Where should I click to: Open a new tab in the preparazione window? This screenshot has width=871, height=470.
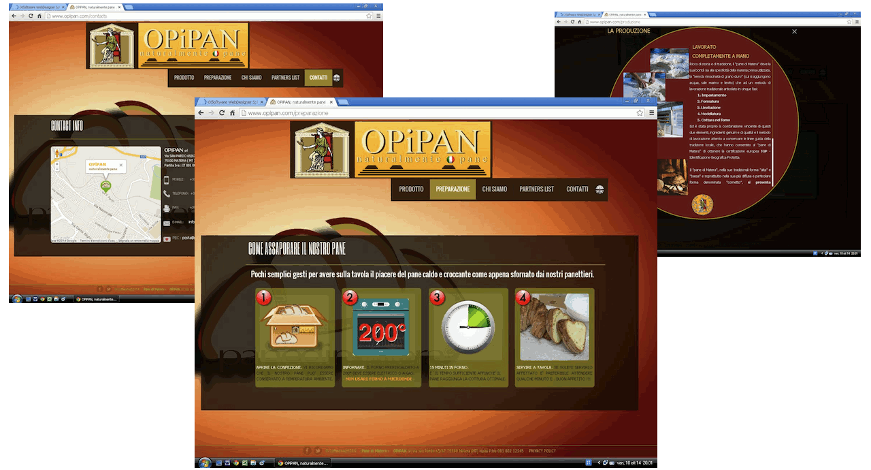[x=344, y=102]
